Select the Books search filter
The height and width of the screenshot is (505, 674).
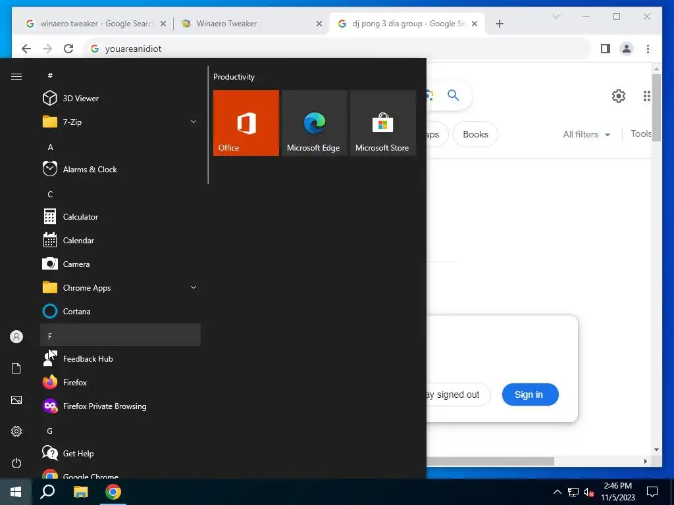click(475, 134)
